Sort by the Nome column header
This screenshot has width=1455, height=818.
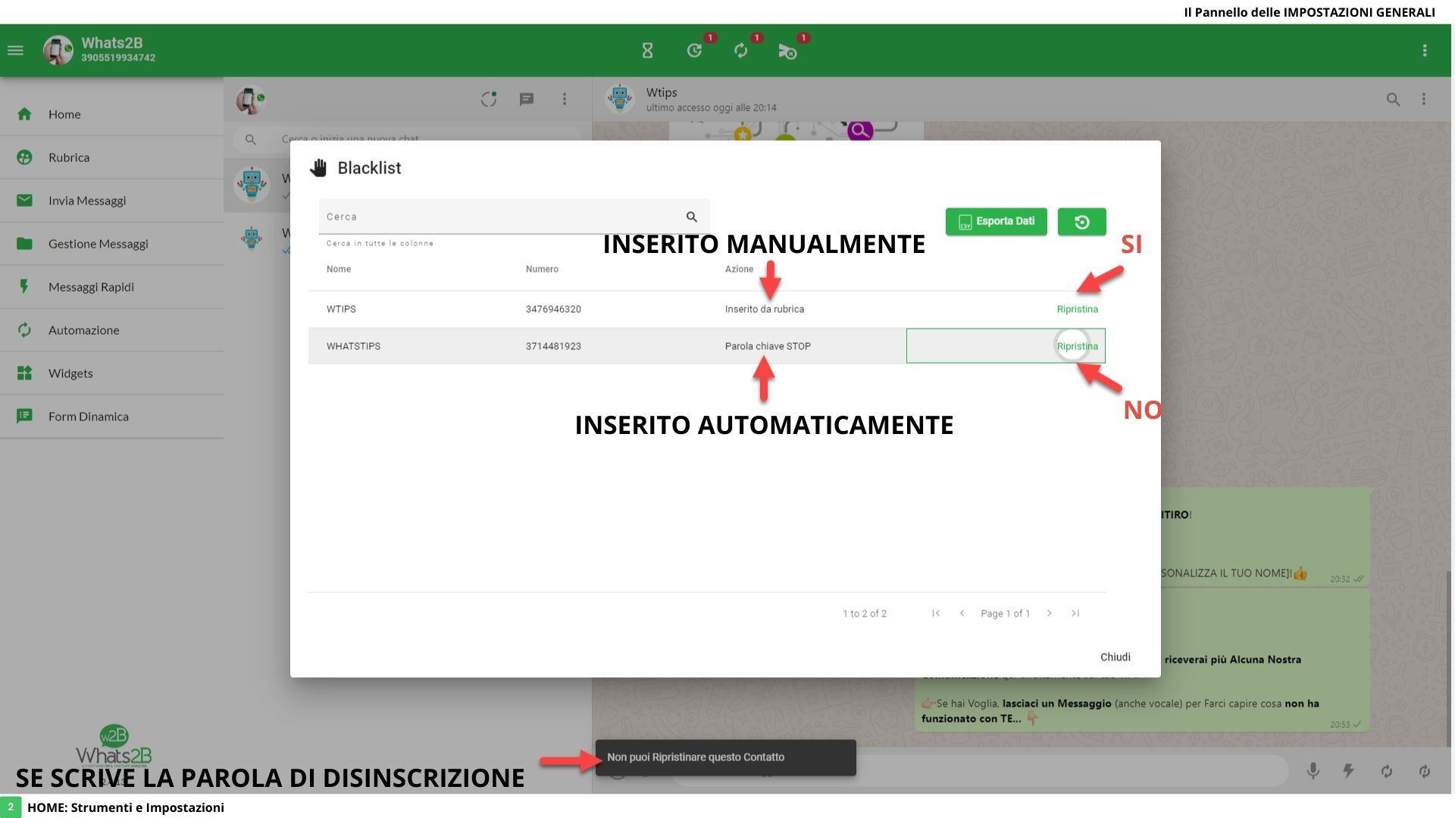point(339,270)
